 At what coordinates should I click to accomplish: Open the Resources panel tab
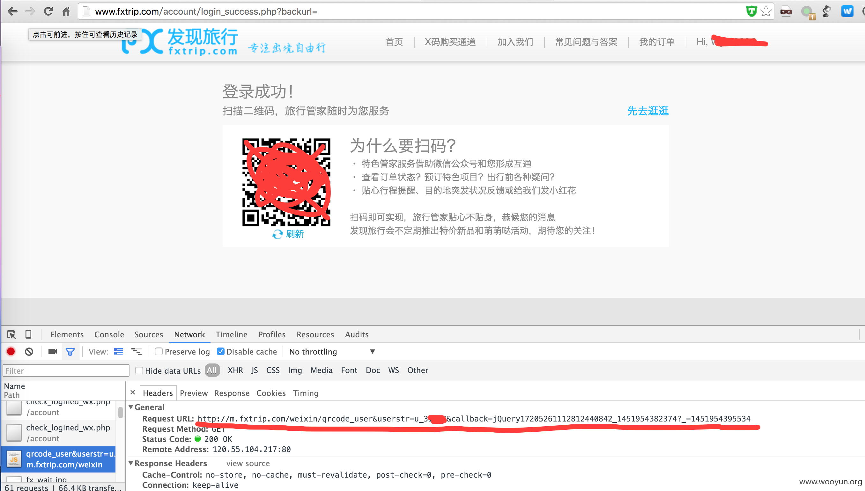315,334
